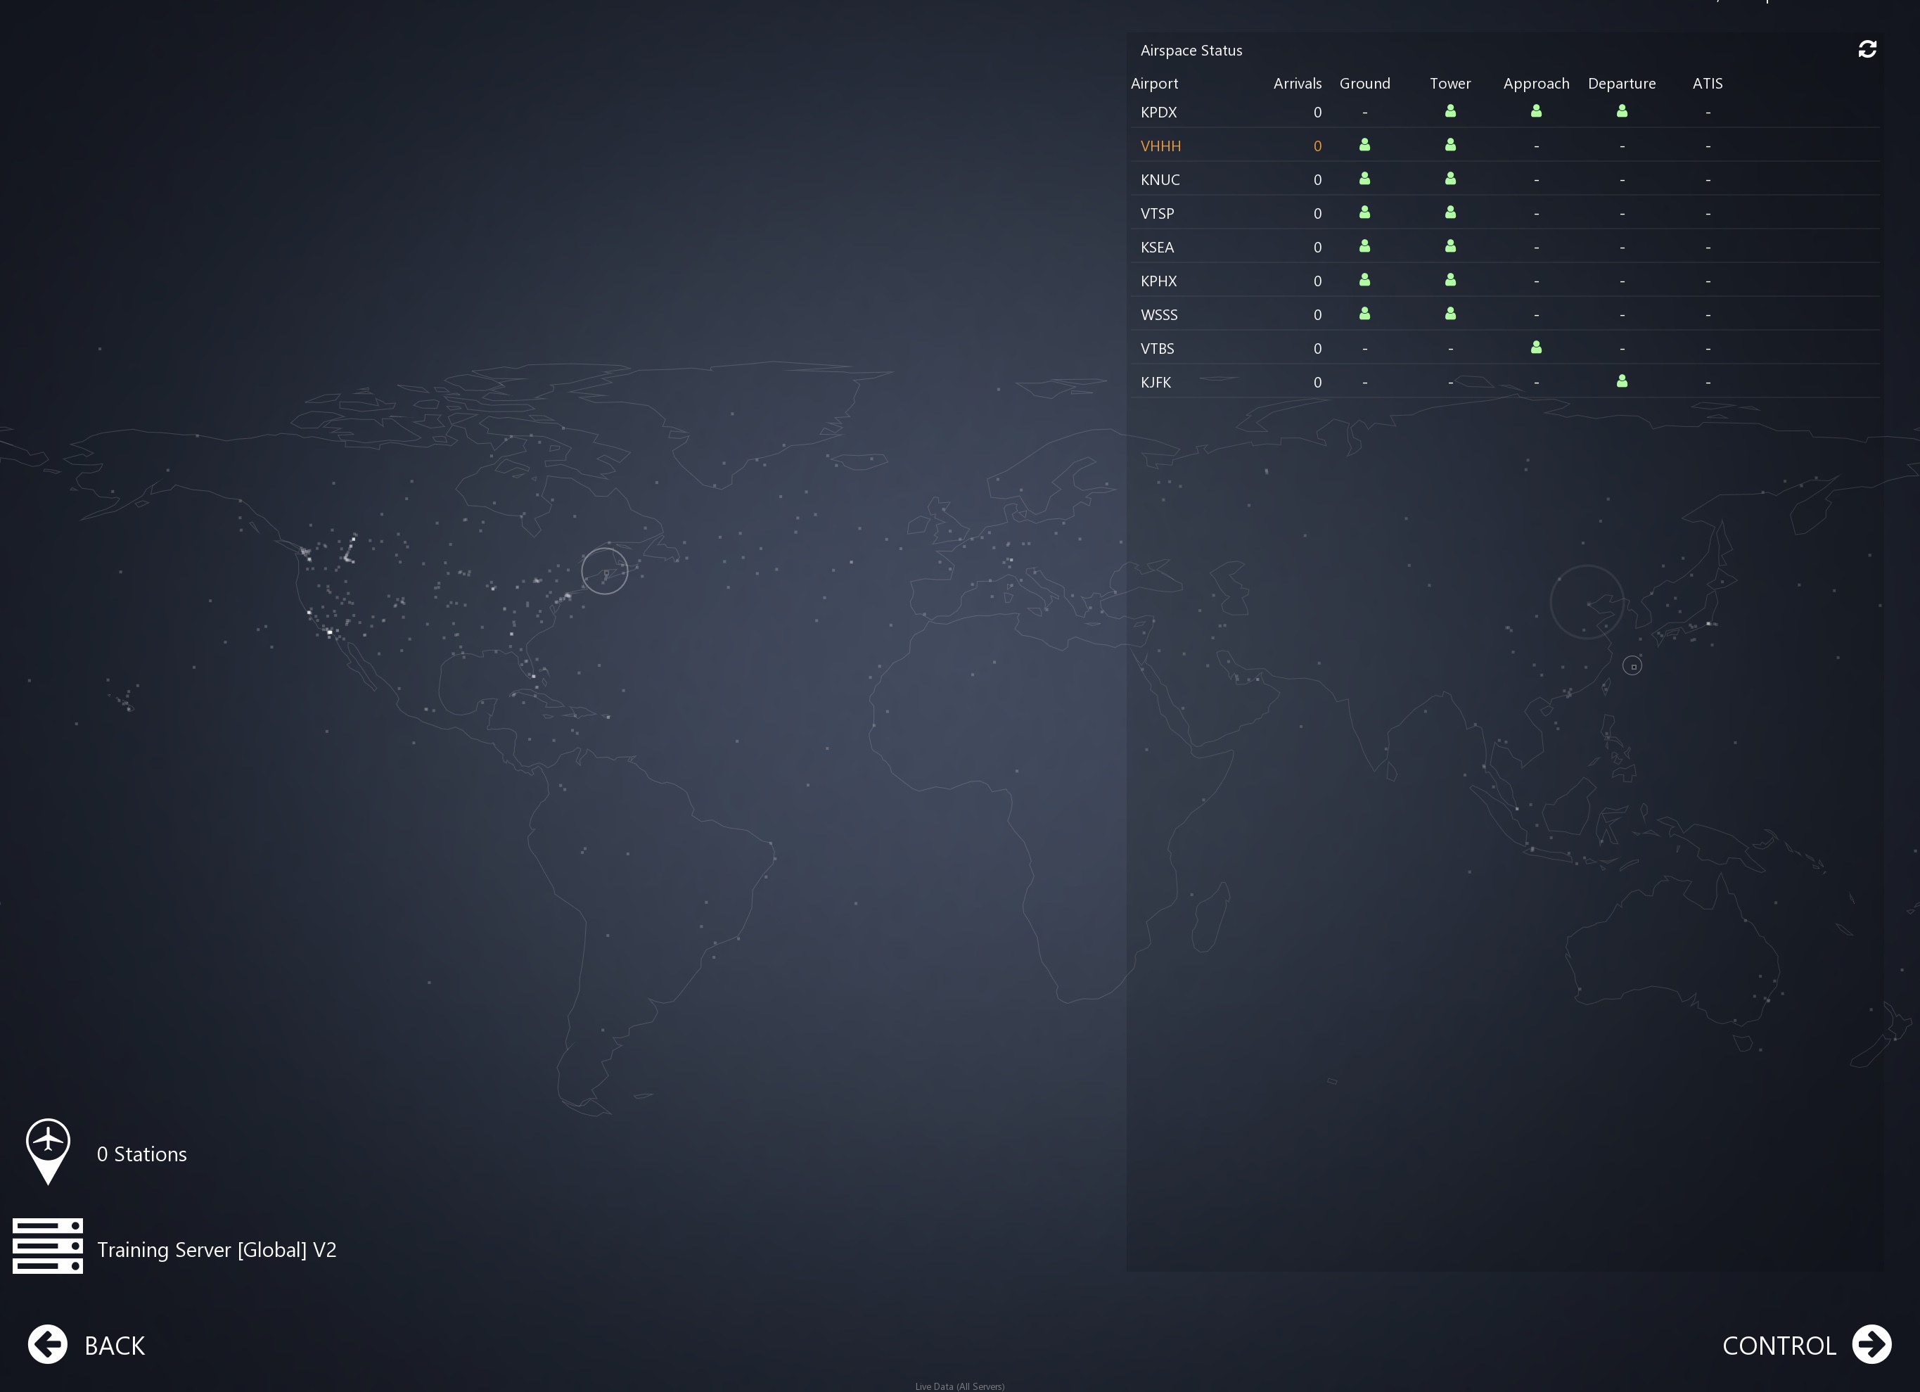Select KJFK Departure controller icon
The height and width of the screenshot is (1392, 1920).
tap(1621, 381)
